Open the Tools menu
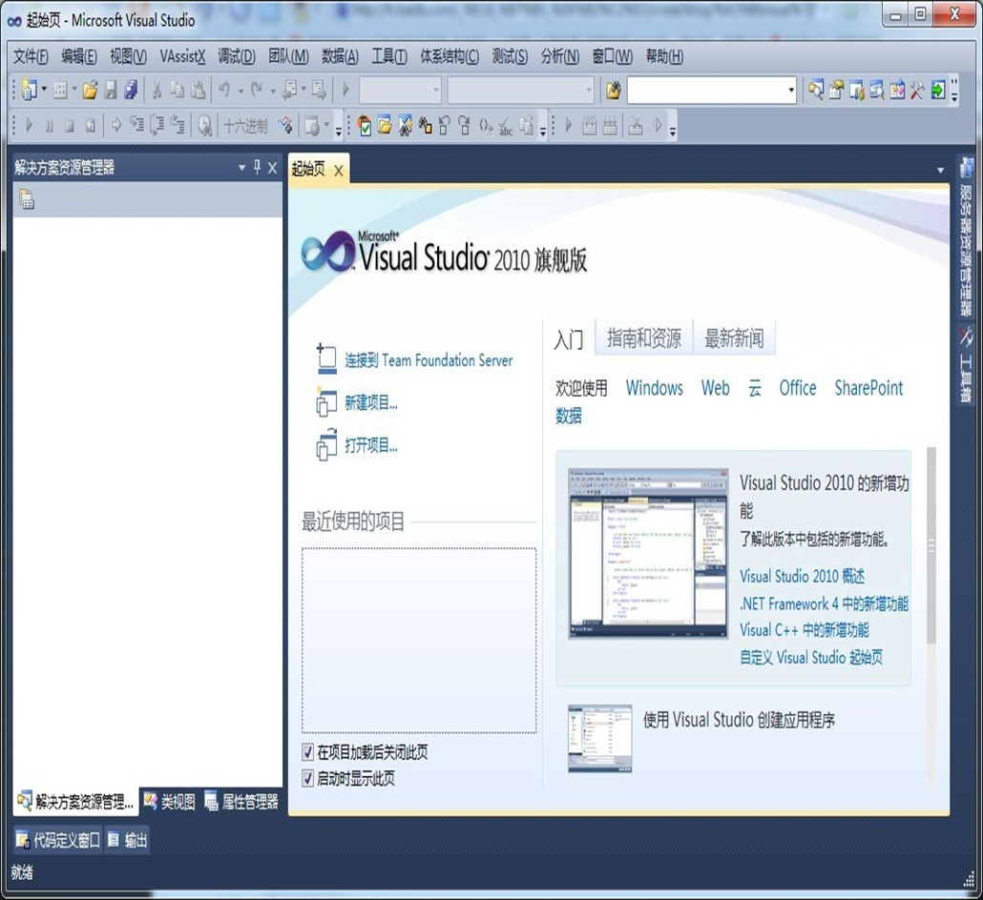The width and height of the screenshot is (983, 900). pyautogui.click(x=388, y=56)
